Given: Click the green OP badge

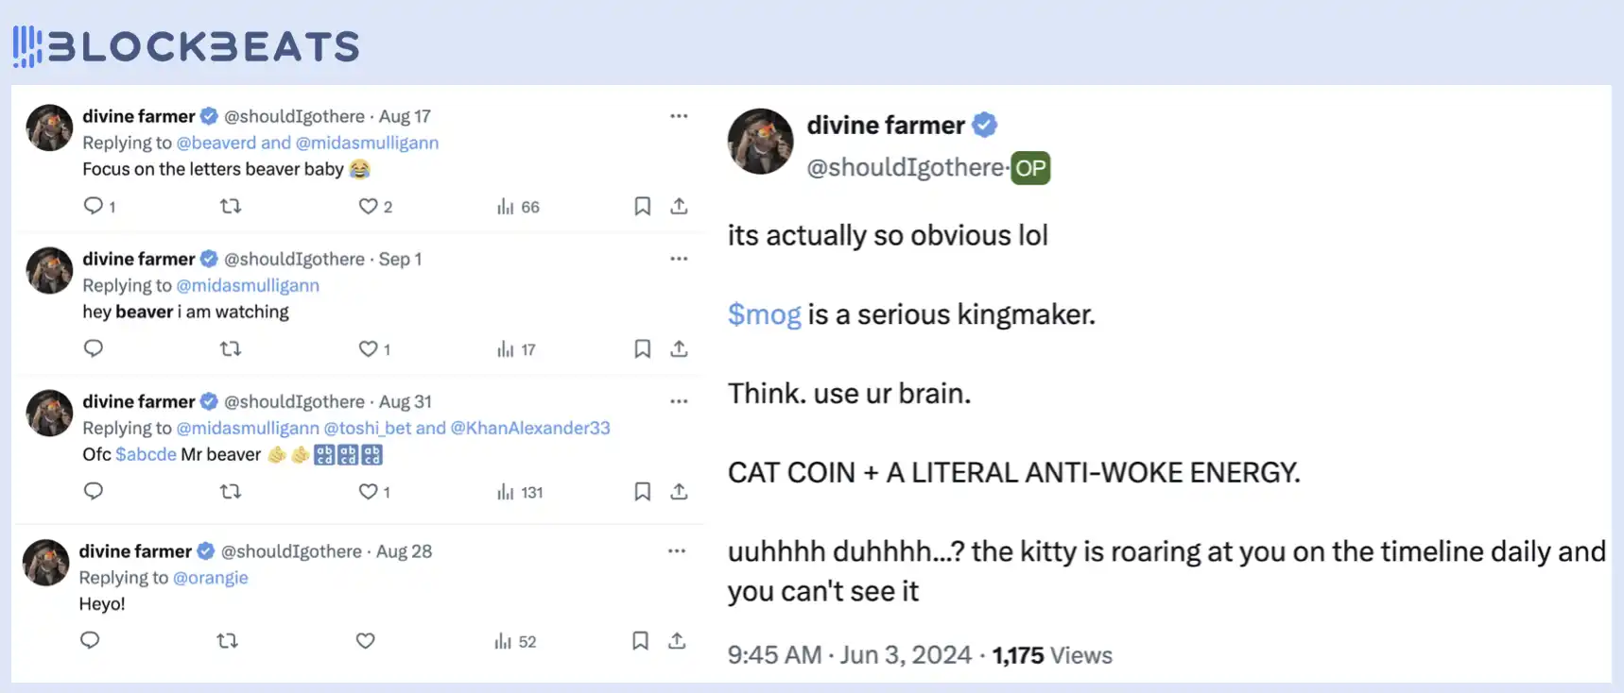Looking at the screenshot, I should coord(1030,168).
